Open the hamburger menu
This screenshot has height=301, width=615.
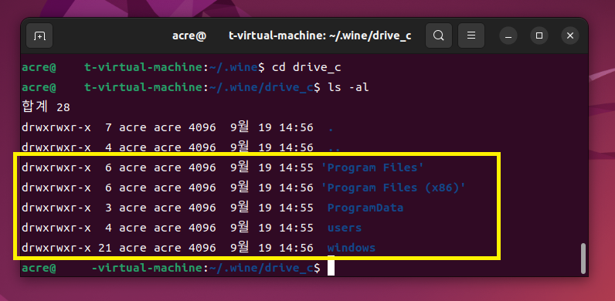471,36
